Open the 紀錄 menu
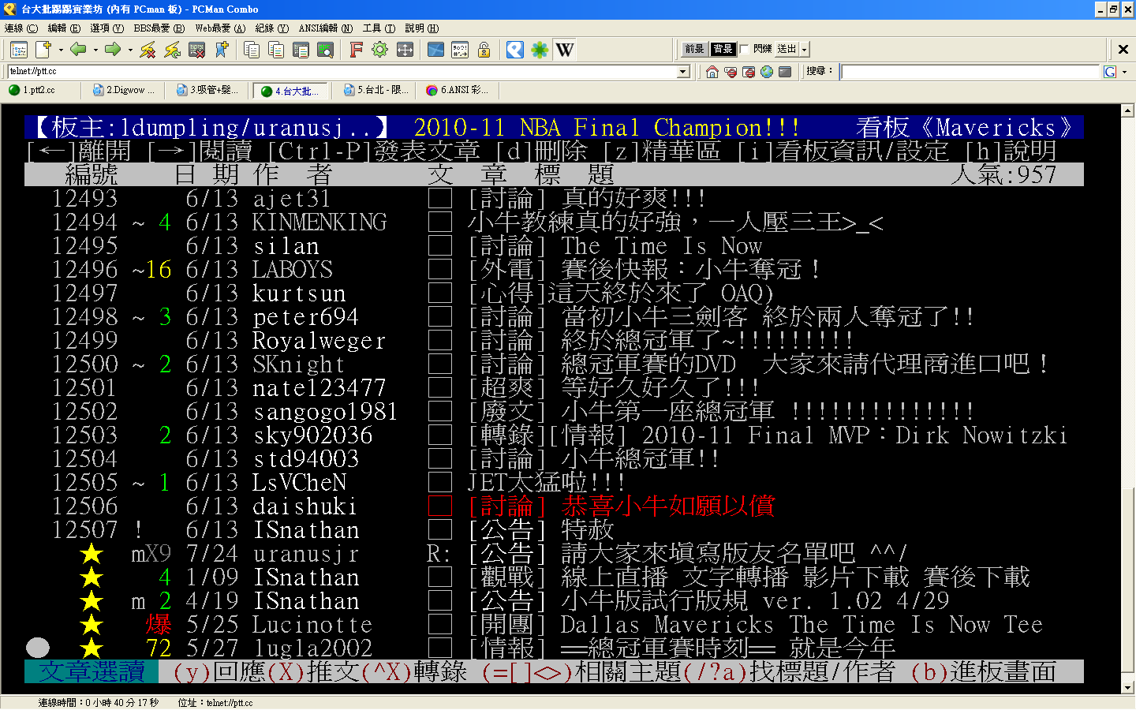The width and height of the screenshot is (1136, 710). 272,28
